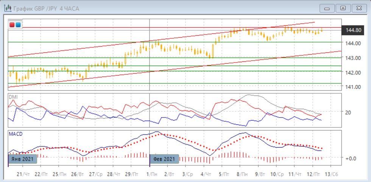Select the DMI indicator label
This screenshot has width=371, height=182.
point(13,97)
